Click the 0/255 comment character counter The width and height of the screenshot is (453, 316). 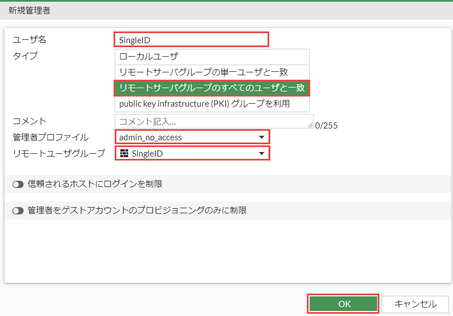327,126
